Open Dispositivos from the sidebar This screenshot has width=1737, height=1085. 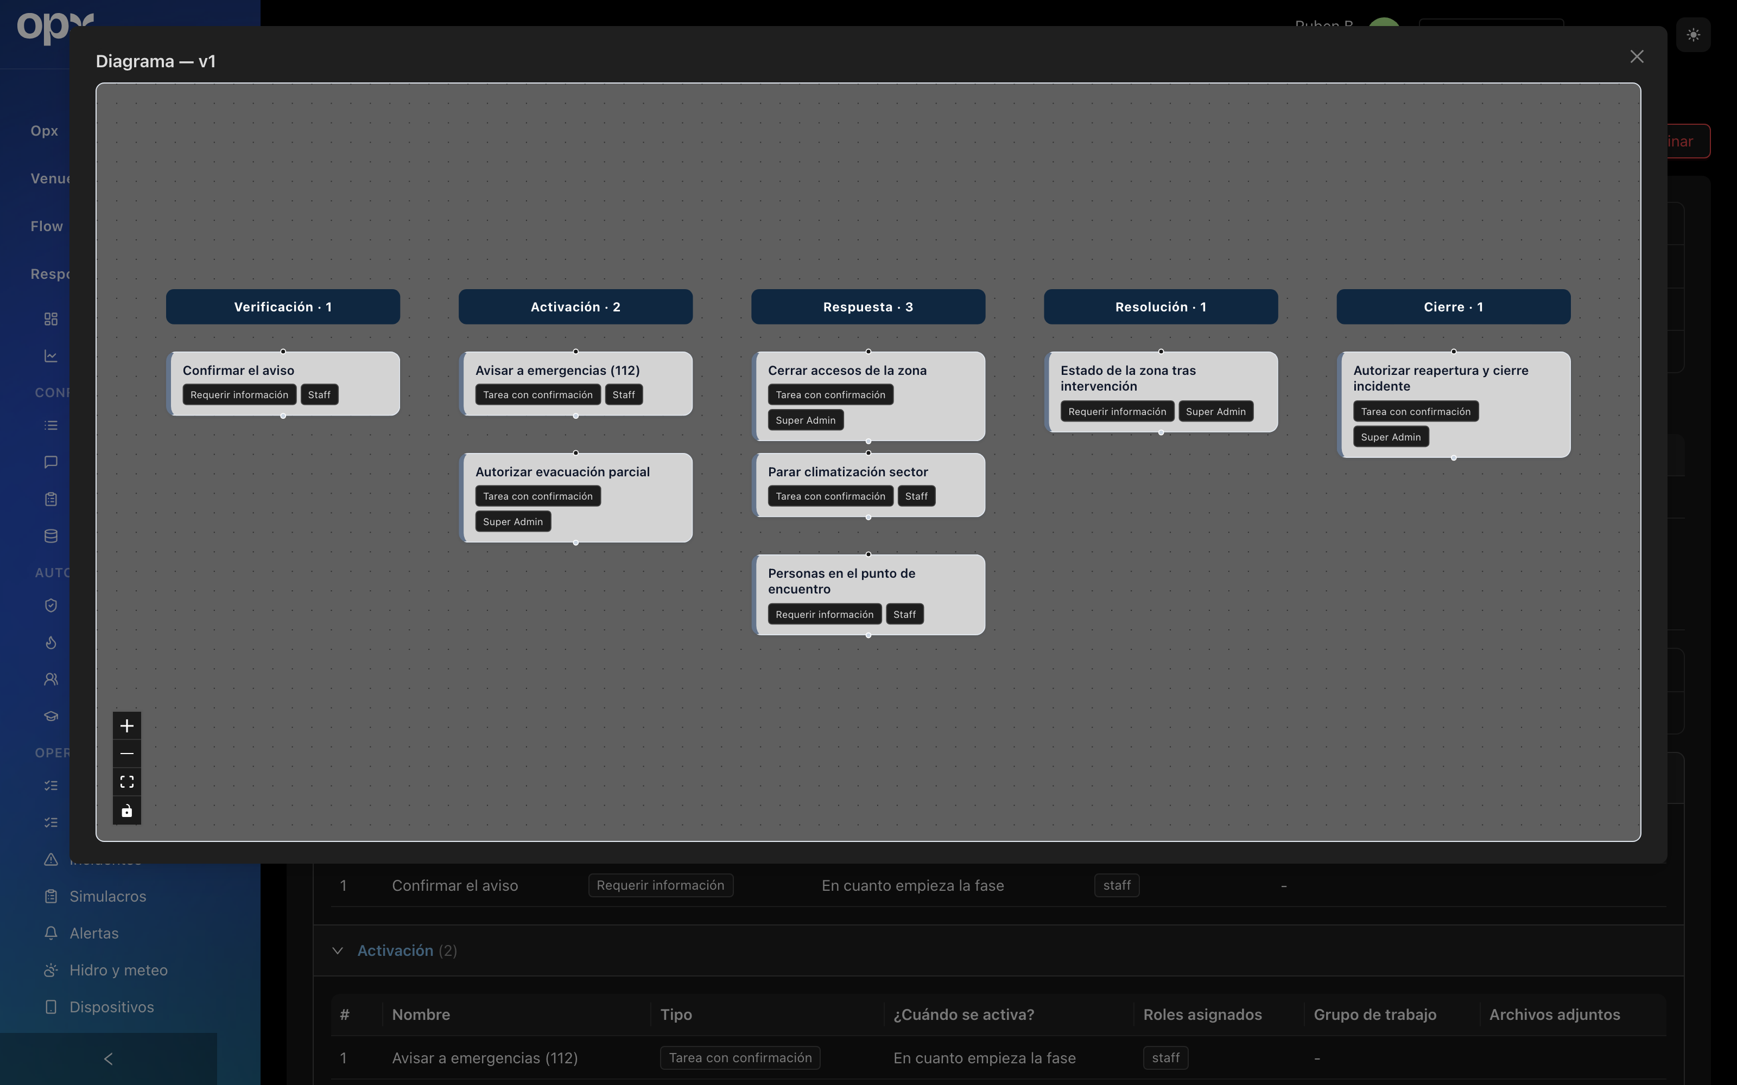pyautogui.click(x=111, y=1007)
